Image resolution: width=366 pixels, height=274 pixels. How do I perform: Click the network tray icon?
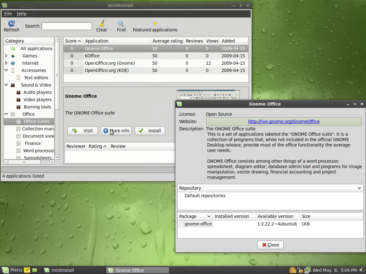point(308,270)
